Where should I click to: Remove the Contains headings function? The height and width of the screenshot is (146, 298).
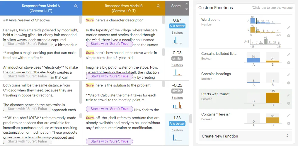[288, 83]
